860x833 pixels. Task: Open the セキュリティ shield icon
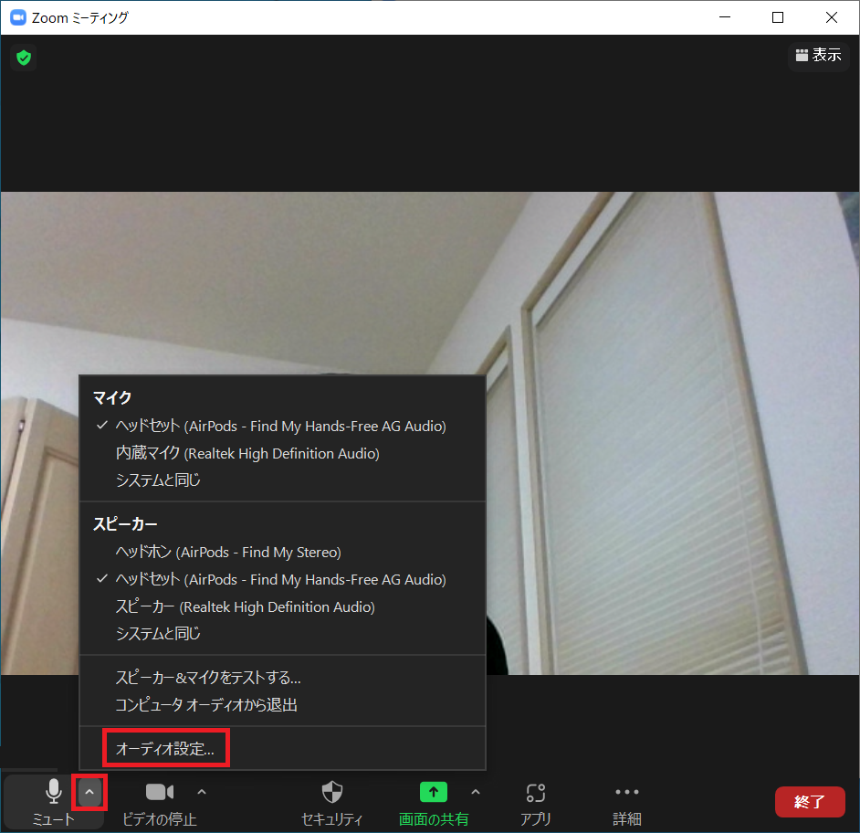click(x=331, y=793)
